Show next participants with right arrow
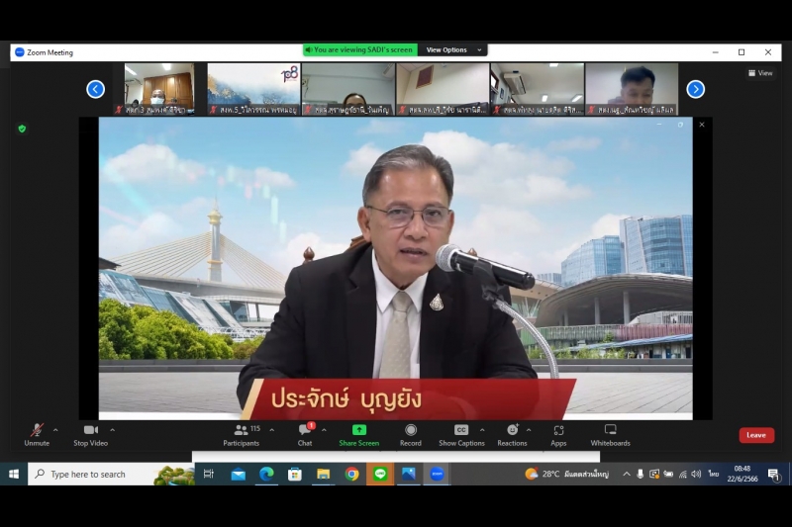 coord(696,89)
